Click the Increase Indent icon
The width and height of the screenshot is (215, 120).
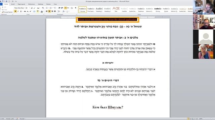coord(62,8)
